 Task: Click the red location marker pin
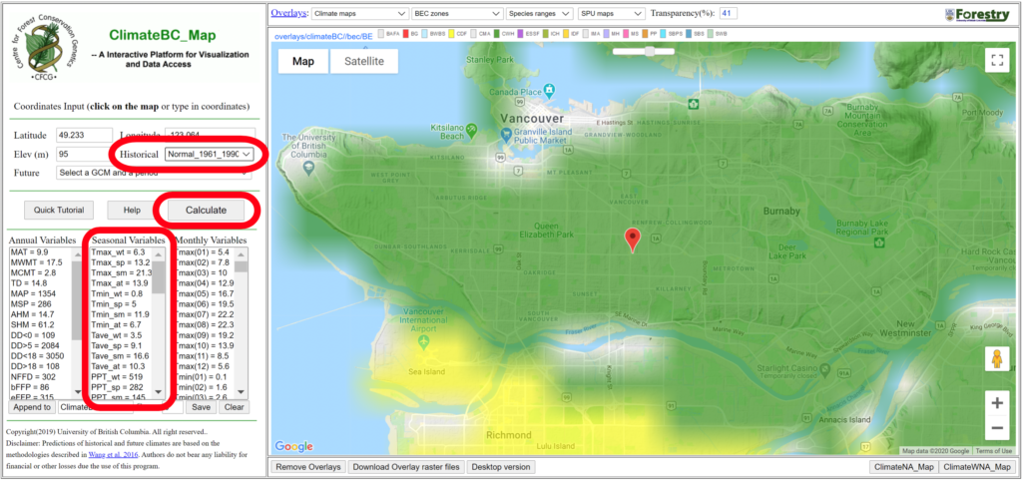[x=632, y=240]
